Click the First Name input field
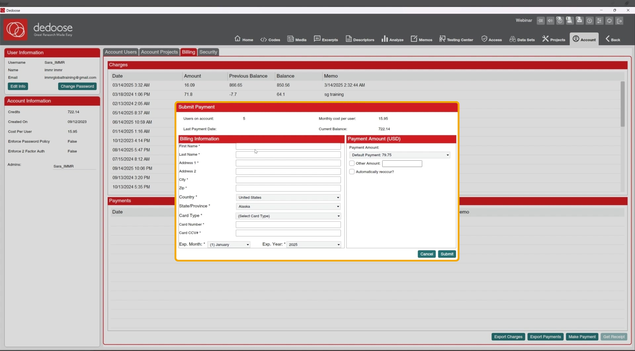 tap(288, 146)
